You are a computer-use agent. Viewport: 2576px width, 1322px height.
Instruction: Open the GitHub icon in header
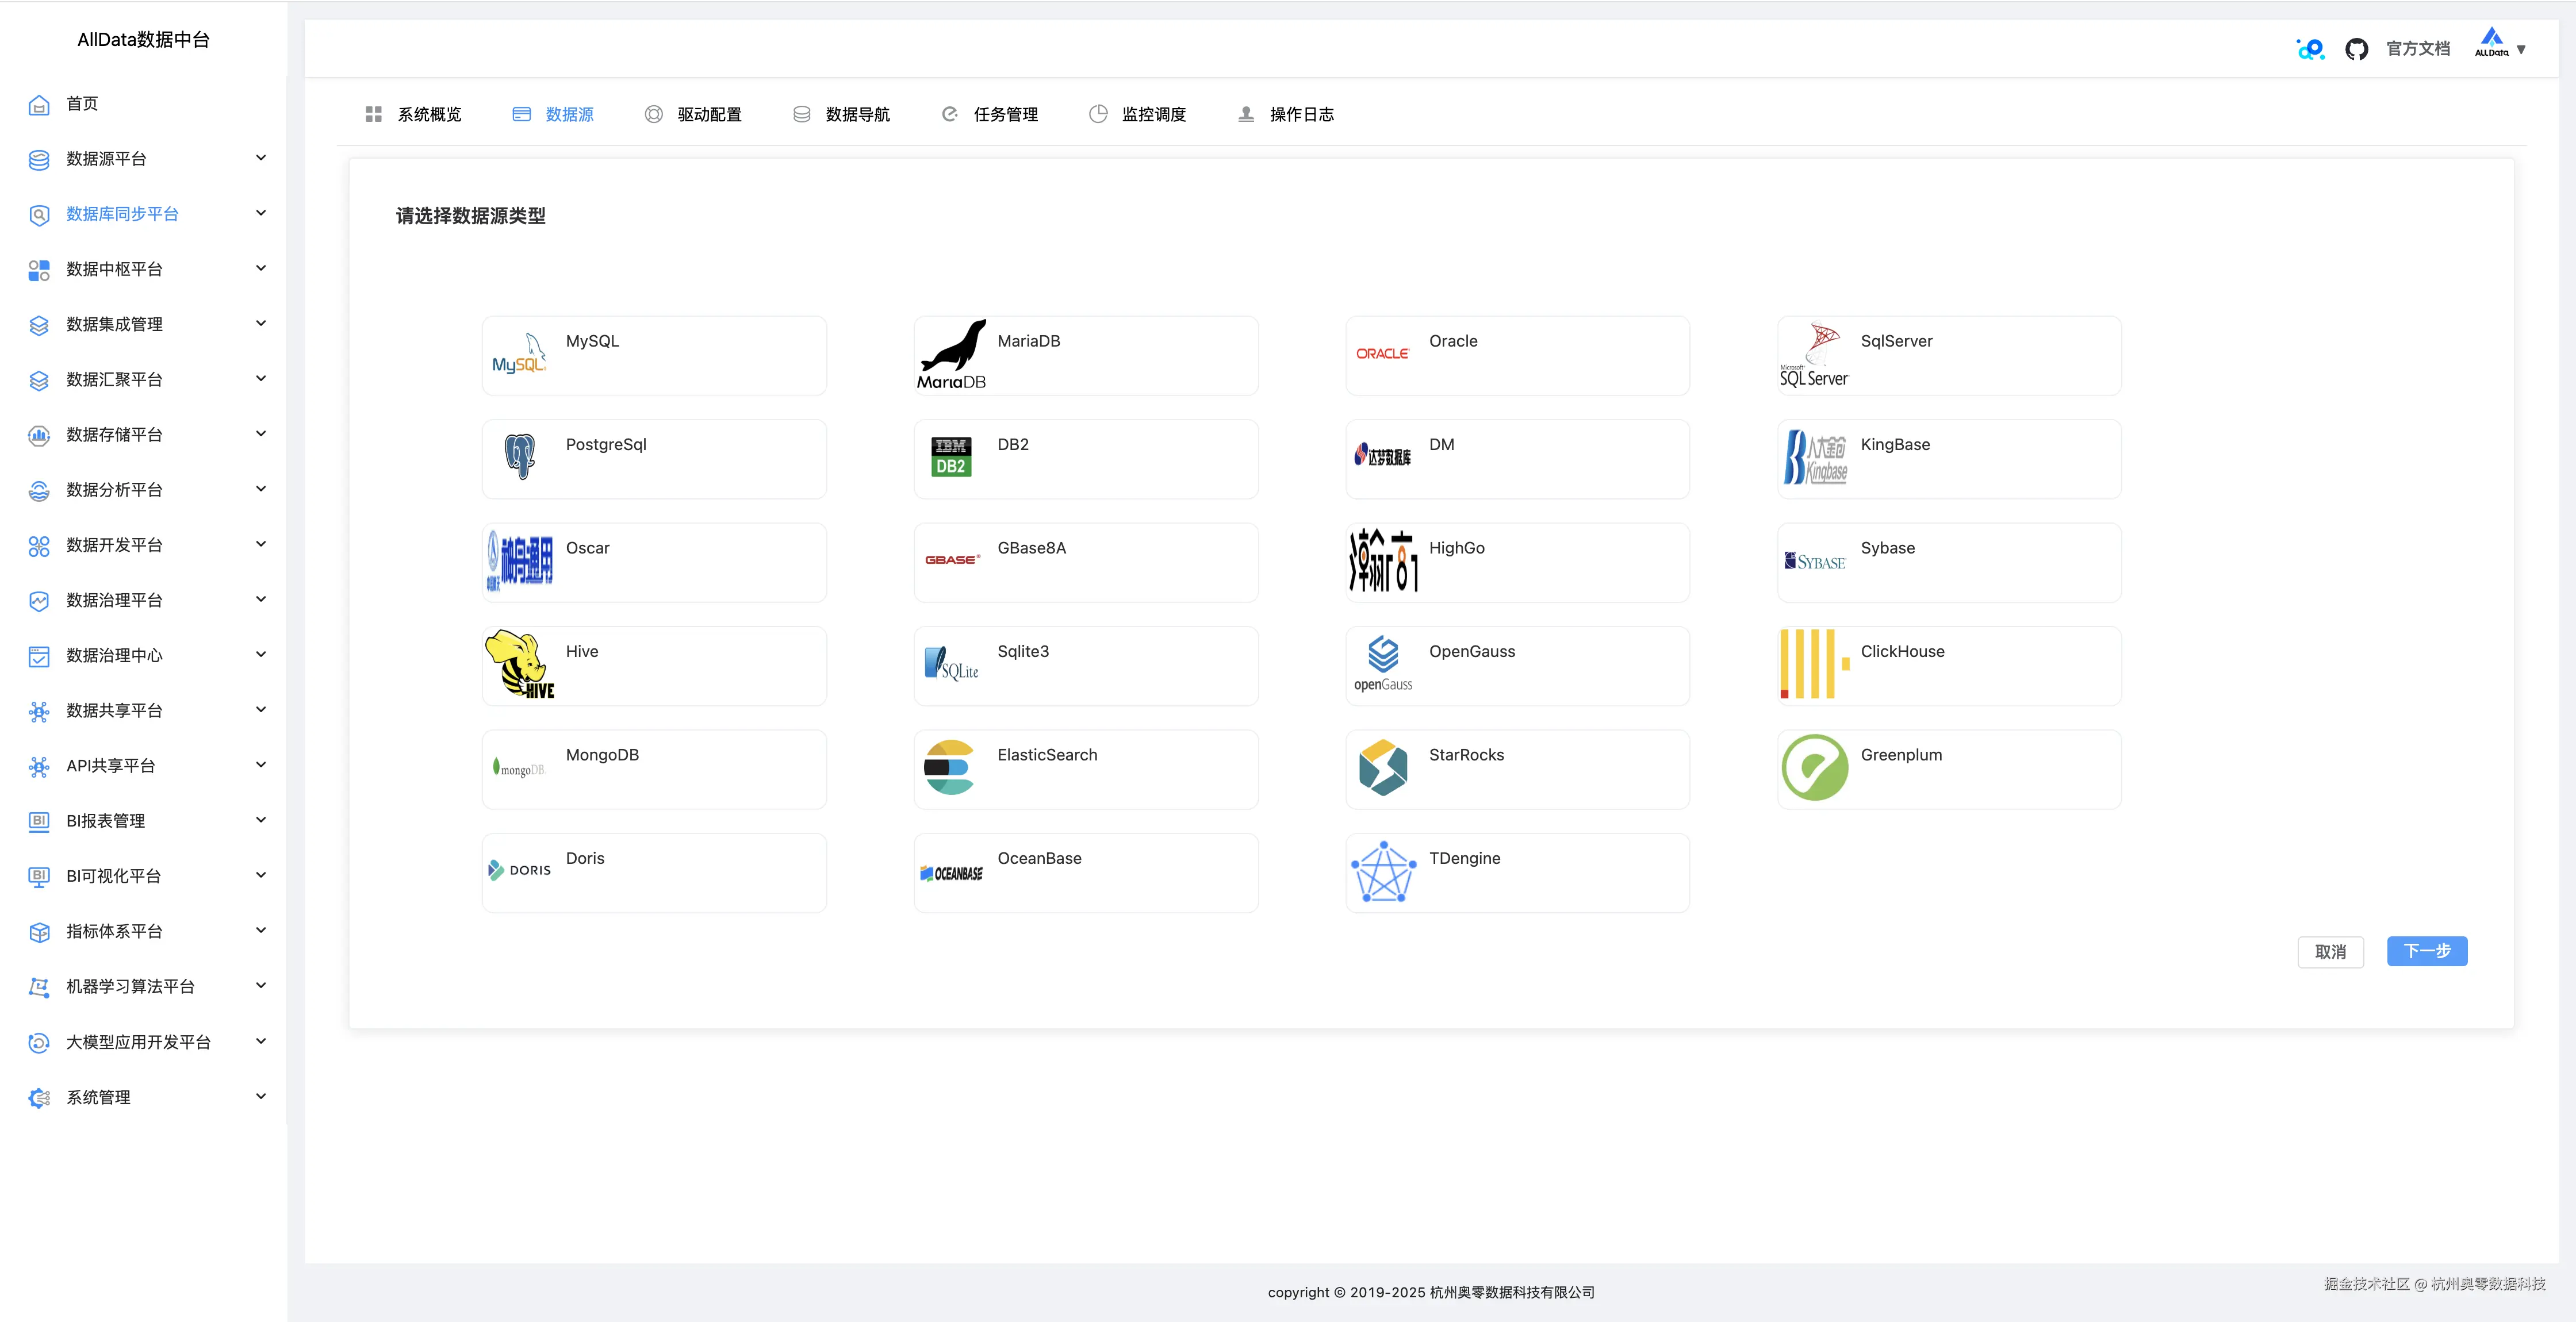[2356, 49]
